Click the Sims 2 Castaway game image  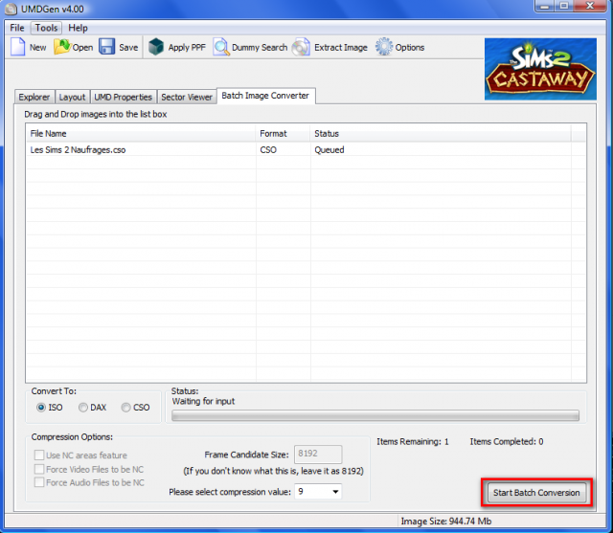pos(540,69)
